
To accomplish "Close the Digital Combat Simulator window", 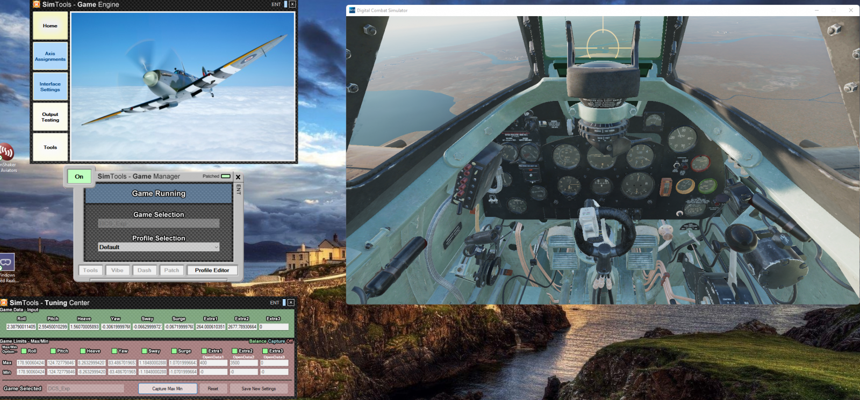I will click(851, 10).
